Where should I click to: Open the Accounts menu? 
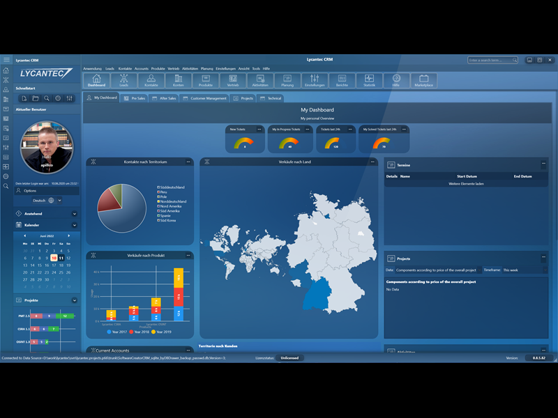[x=142, y=68]
